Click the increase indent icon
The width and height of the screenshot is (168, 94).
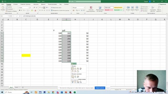point(49,10)
